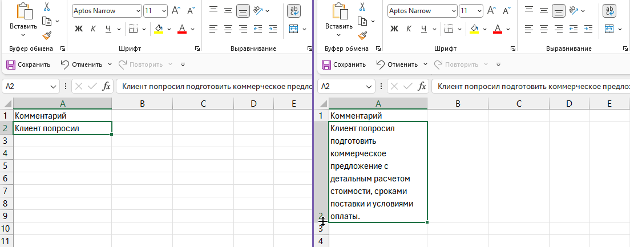Open Clipboard pane launcher in left window
The image size is (630, 247).
tap(63, 48)
